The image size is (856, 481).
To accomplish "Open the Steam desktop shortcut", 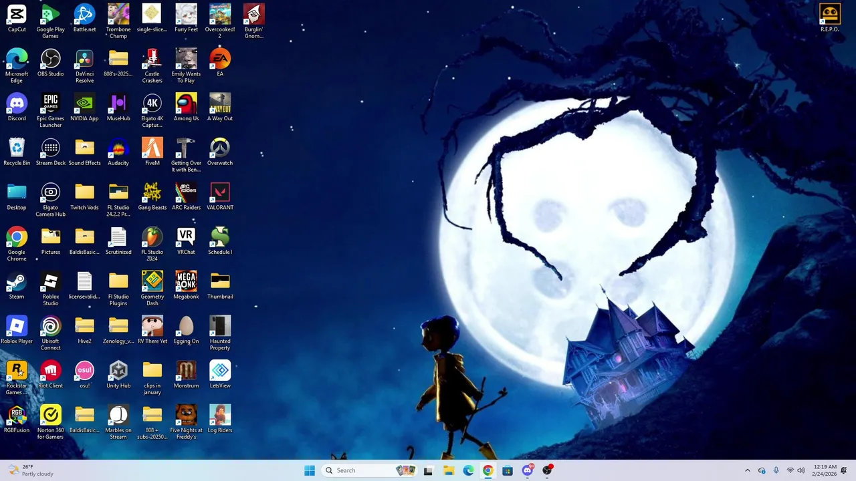I will pos(17,287).
